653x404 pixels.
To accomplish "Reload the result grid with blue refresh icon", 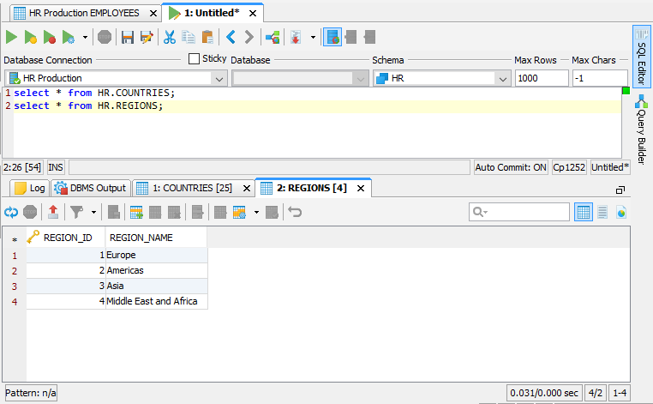I will point(11,213).
